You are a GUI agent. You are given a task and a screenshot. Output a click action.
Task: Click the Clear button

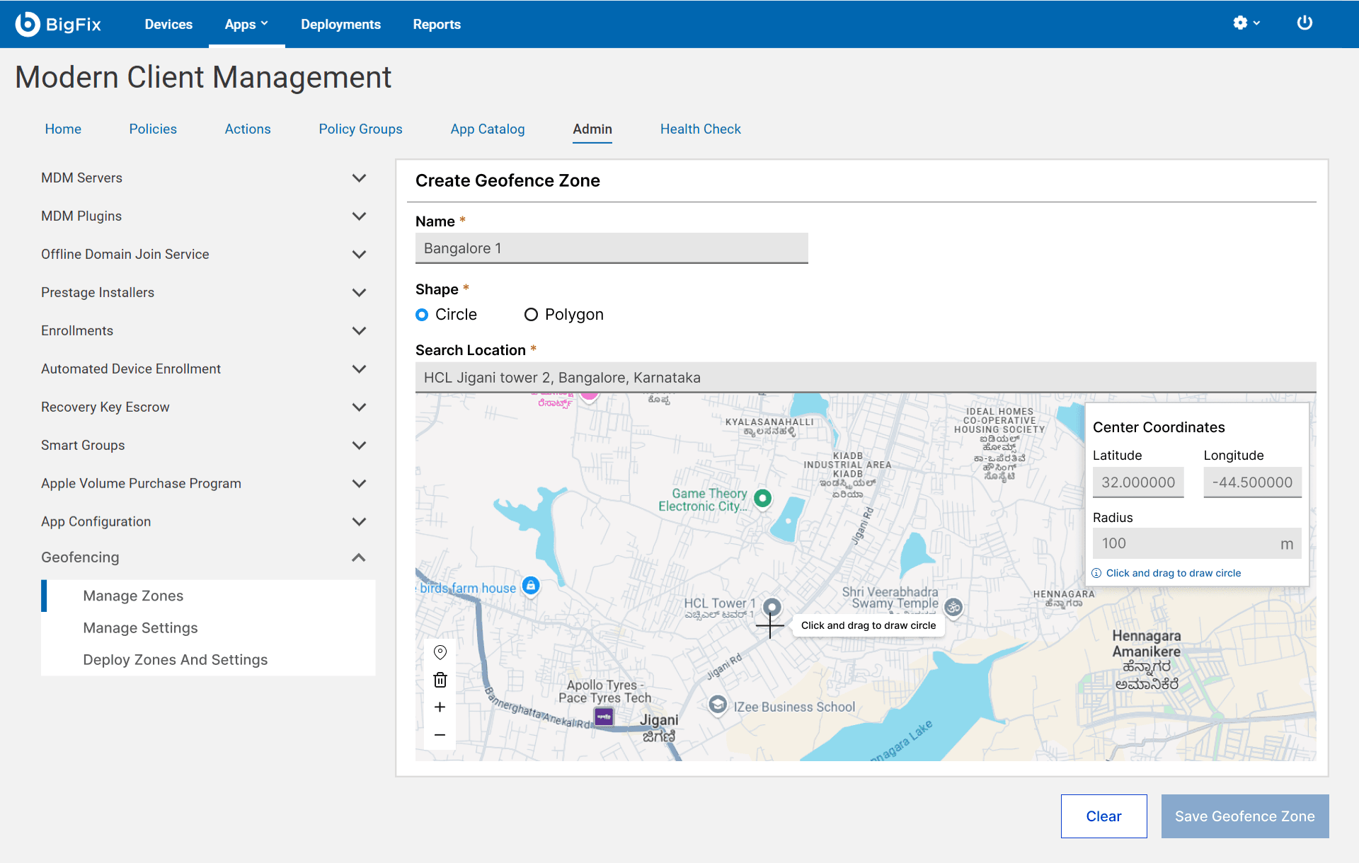[1103, 816]
